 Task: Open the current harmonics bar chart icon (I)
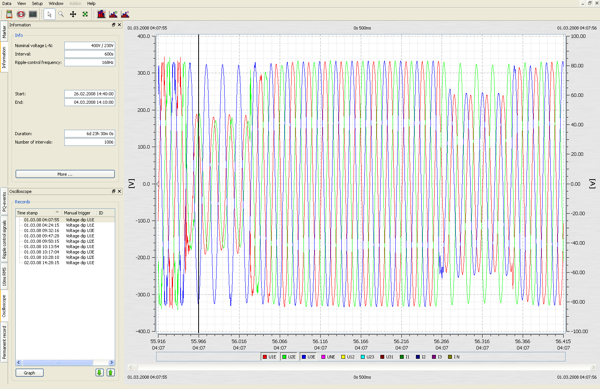pos(125,15)
